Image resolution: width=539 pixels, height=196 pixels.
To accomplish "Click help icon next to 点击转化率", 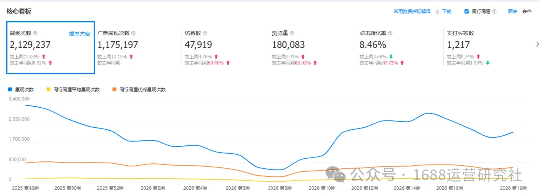I will click(x=390, y=33).
